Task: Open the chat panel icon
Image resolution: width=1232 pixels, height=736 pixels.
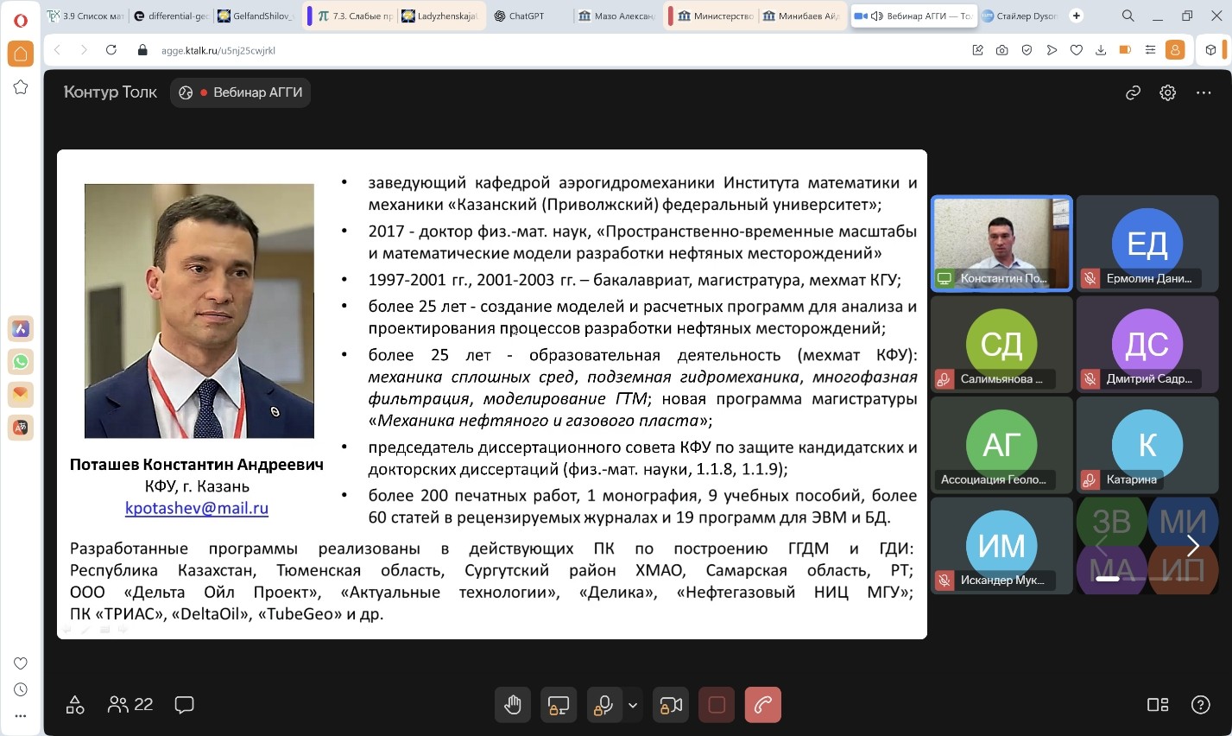Action: [x=184, y=705]
